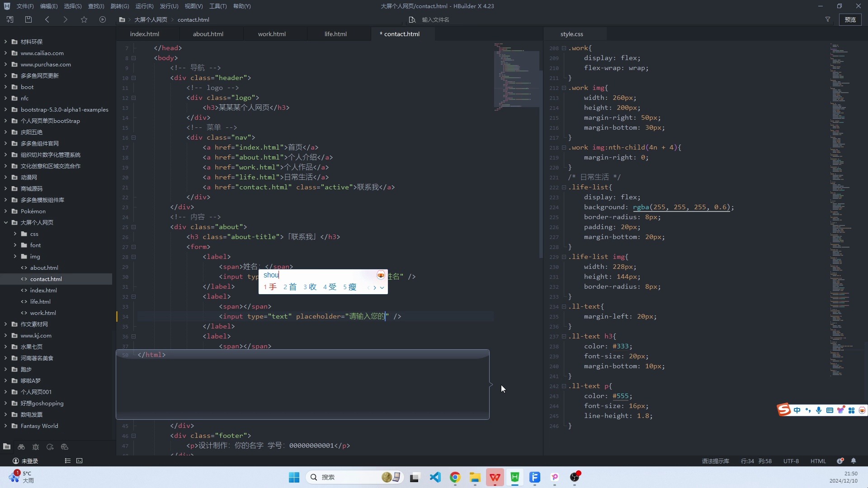Collapse the 大屏个人网页 project folder

click(x=5, y=222)
